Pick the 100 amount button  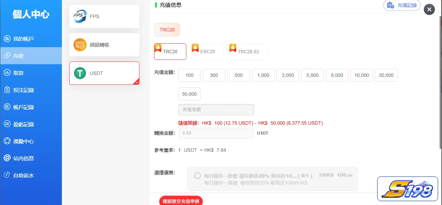(189, 75)
